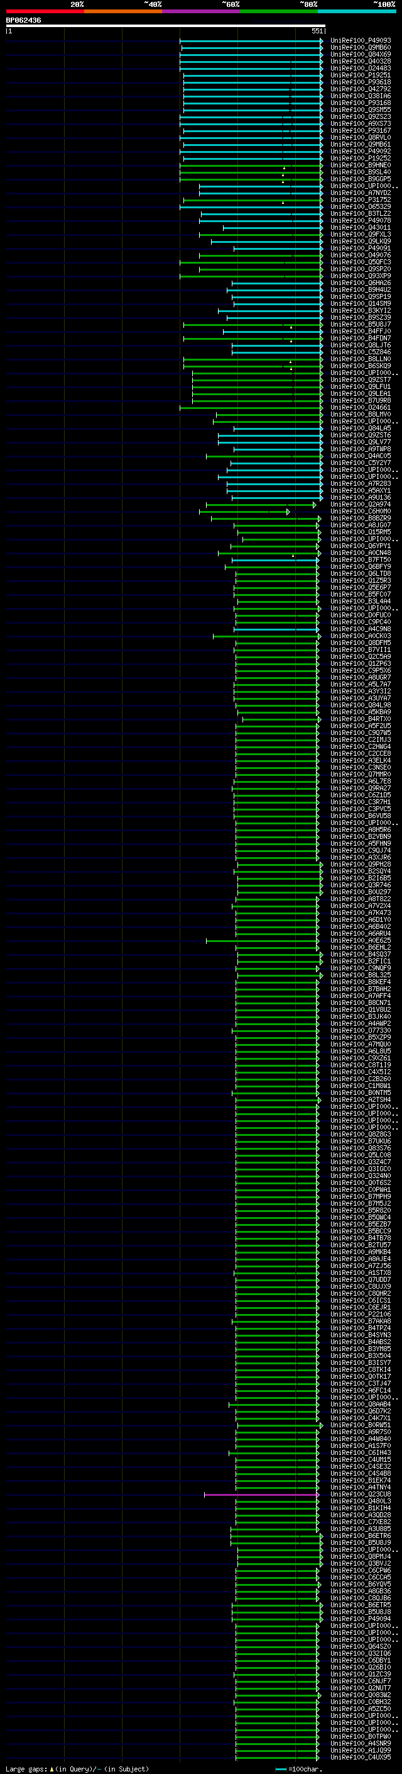Select the UniRef100_P31752 label

point(360,199)
